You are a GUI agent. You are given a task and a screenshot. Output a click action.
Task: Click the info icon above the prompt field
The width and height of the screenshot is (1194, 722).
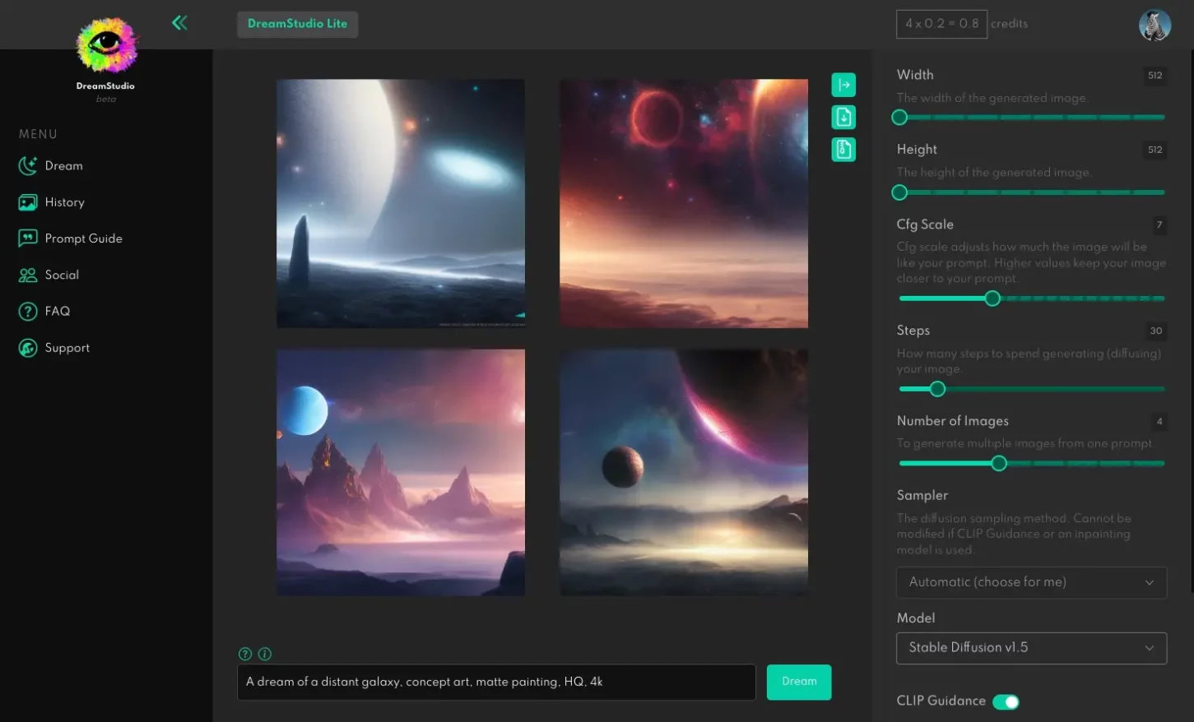[264, 654]
